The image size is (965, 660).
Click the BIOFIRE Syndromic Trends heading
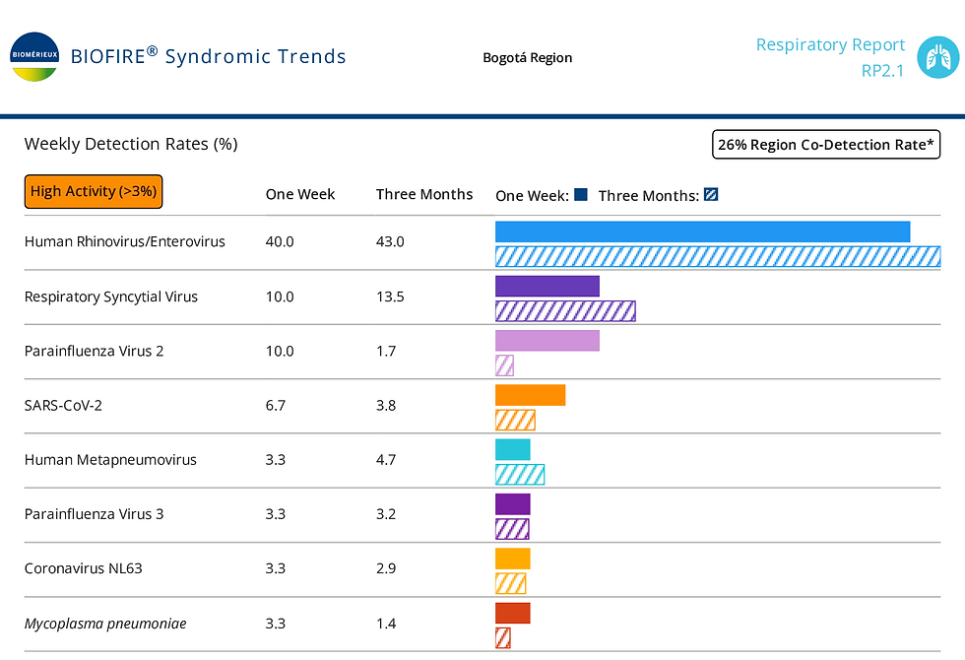point(209,56)
